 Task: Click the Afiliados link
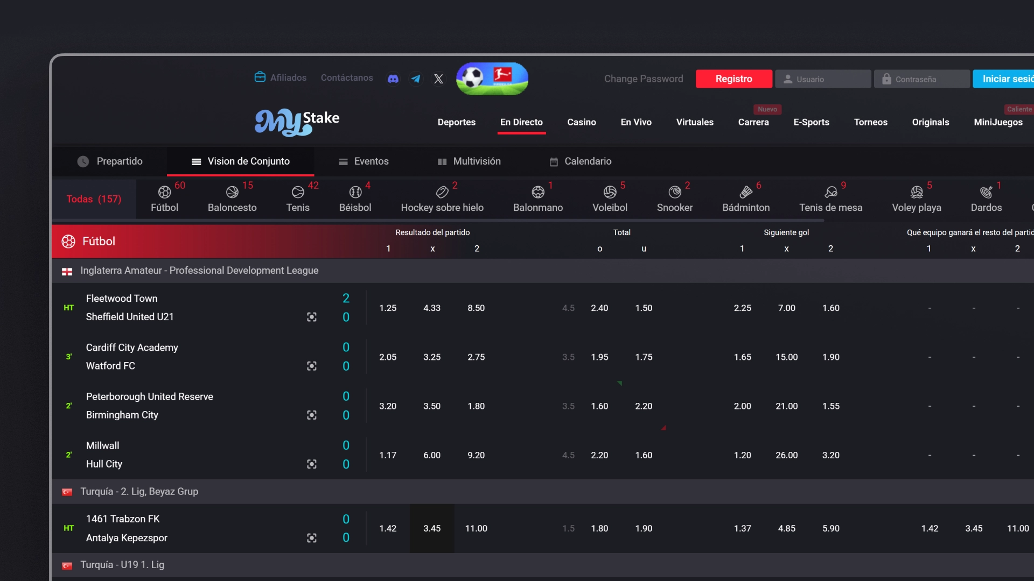click(288, 77)
